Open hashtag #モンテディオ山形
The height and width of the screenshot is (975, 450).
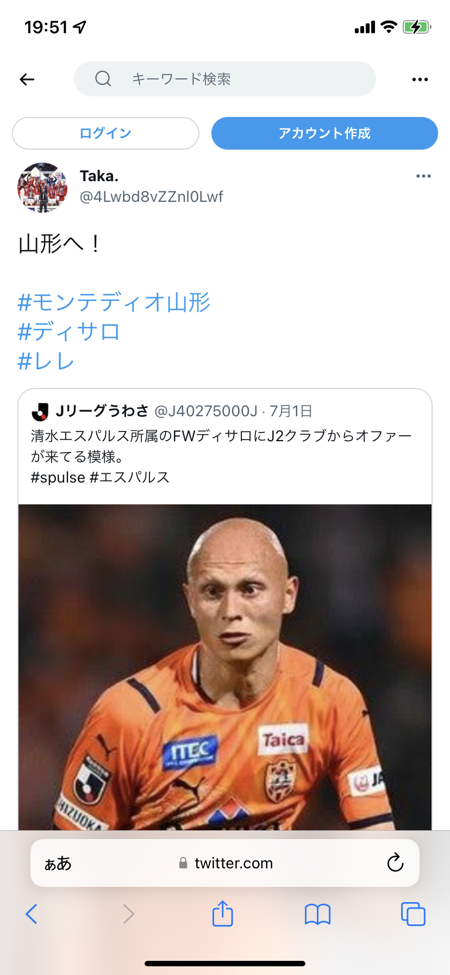tap(114, 302)
